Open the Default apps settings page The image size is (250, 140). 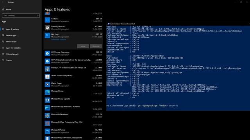pos(11,35)
